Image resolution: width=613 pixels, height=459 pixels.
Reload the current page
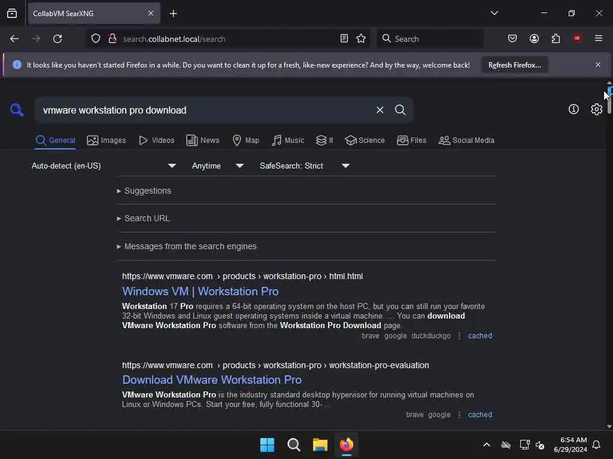pos(57,39)
